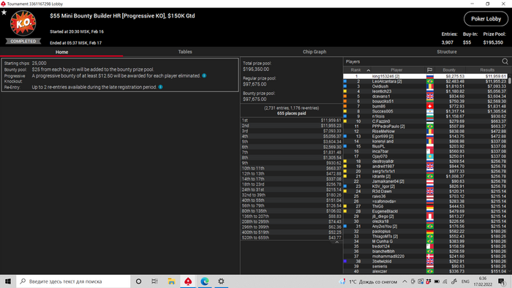Click the Windows taskbar search box
Screen dimensions: 512x288
pyautogui.click(x=73, y=281)
